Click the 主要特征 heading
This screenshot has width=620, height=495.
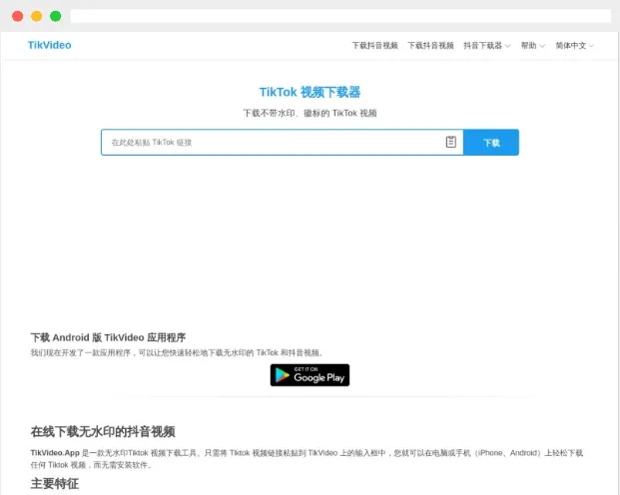tap(55, 484)
